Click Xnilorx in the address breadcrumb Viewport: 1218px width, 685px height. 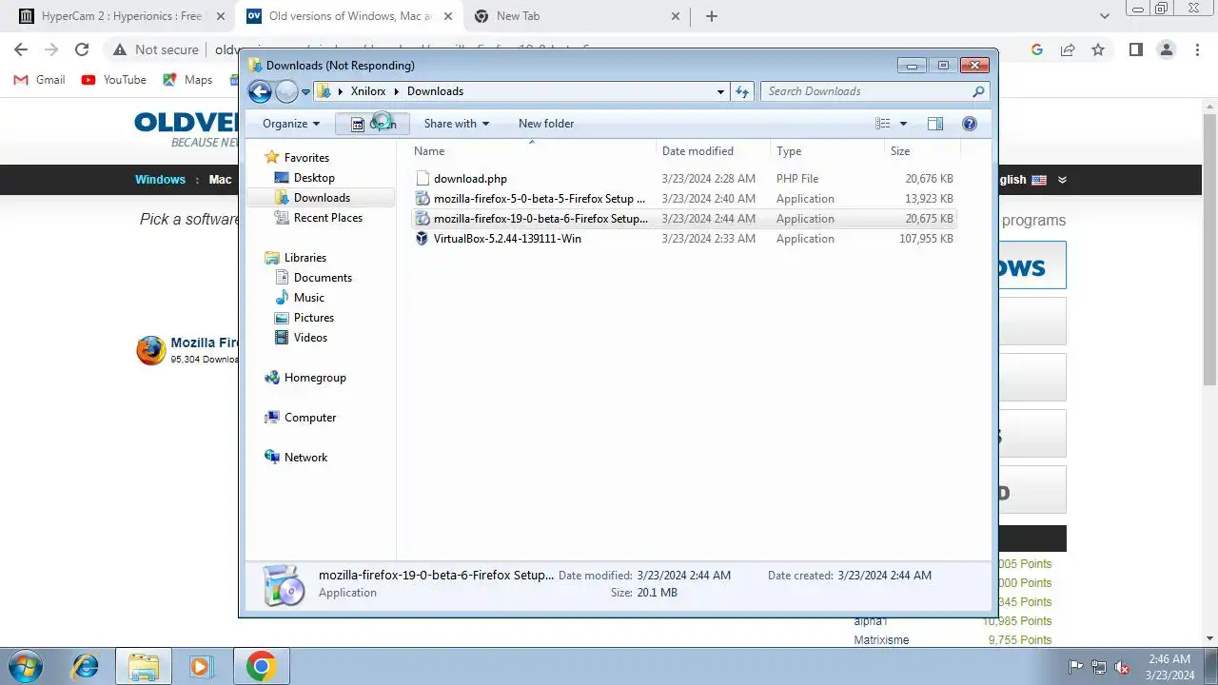367,91
